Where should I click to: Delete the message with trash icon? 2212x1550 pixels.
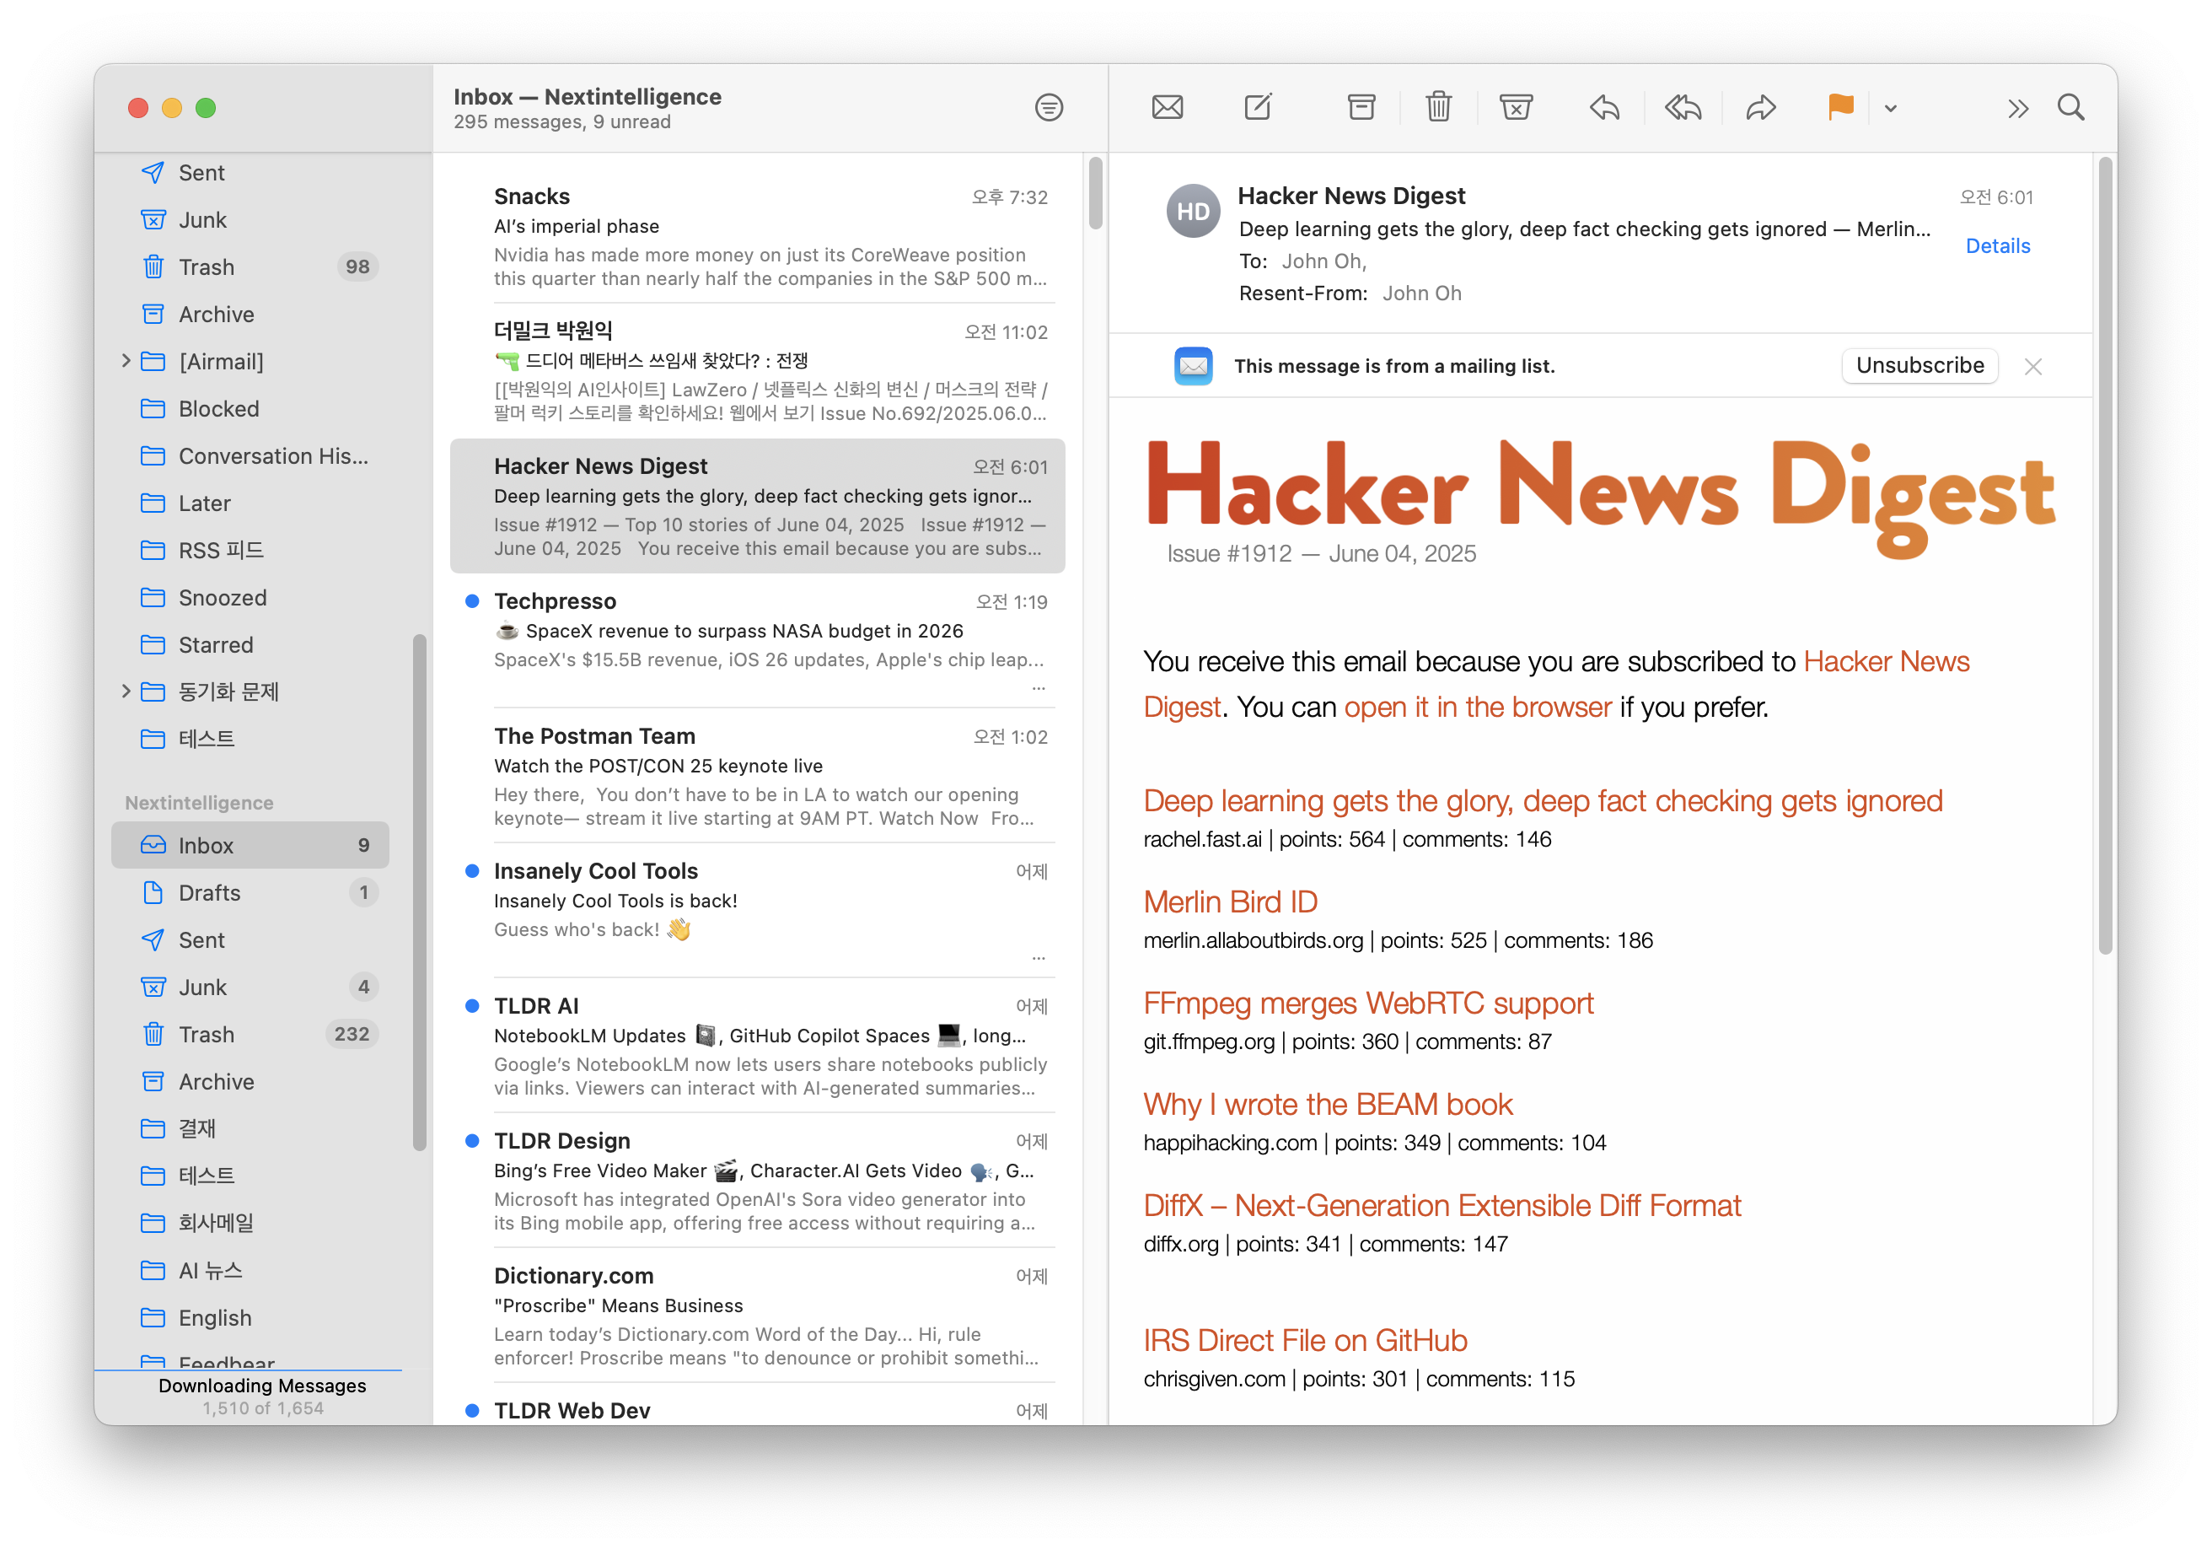click(x=1437, y=107)
